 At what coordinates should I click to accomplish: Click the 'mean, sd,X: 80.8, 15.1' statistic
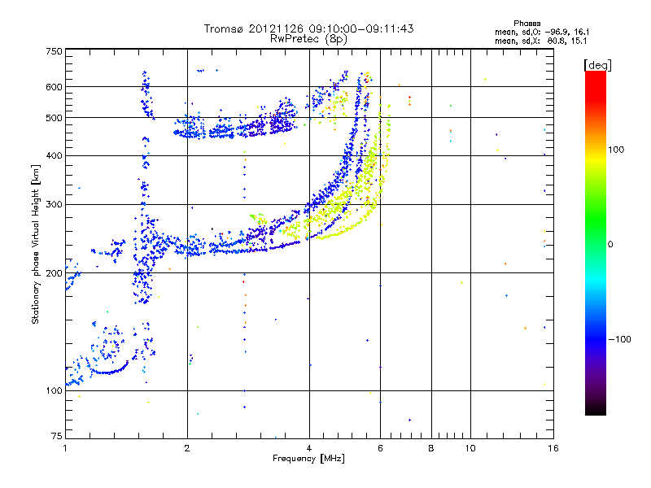[541, 41]
